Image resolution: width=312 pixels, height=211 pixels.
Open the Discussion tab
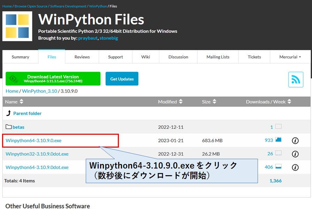pyautogui.click(x=178, y=57)
